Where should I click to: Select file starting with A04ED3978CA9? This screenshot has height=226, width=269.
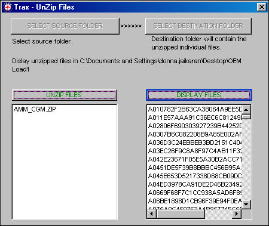tap(195, 184)
